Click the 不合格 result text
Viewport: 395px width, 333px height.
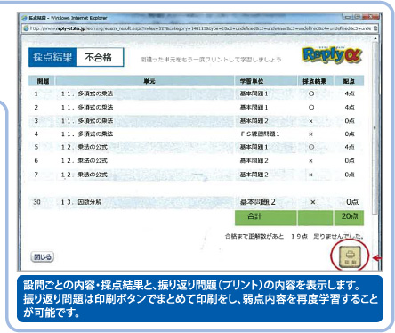coord(98,57)
